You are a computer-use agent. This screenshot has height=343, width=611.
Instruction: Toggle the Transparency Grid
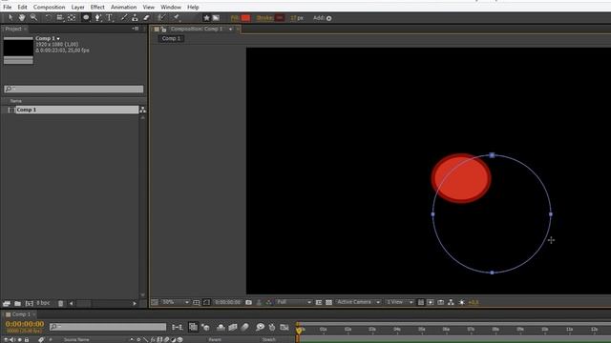(x=328, y=302)
